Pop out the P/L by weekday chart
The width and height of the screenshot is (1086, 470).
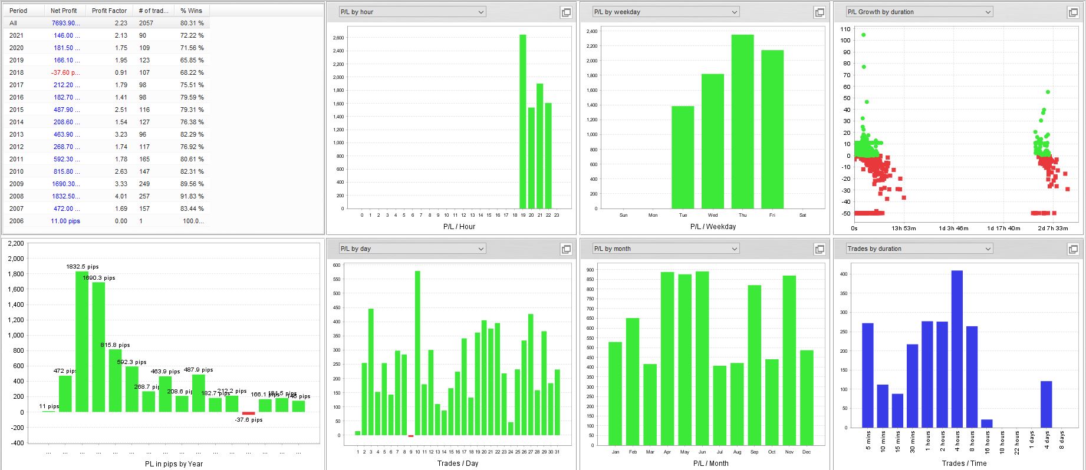click(820, 12)
